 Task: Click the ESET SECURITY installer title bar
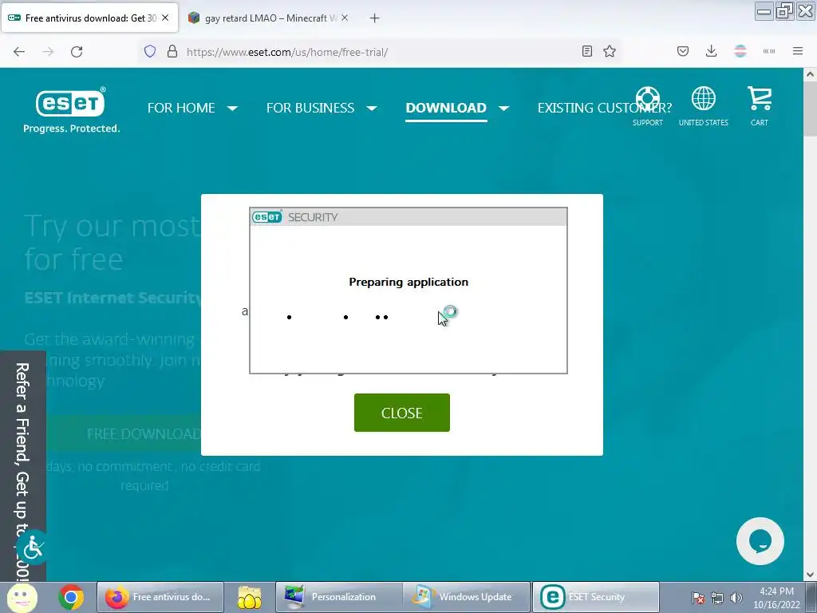[x=408, y=217]
